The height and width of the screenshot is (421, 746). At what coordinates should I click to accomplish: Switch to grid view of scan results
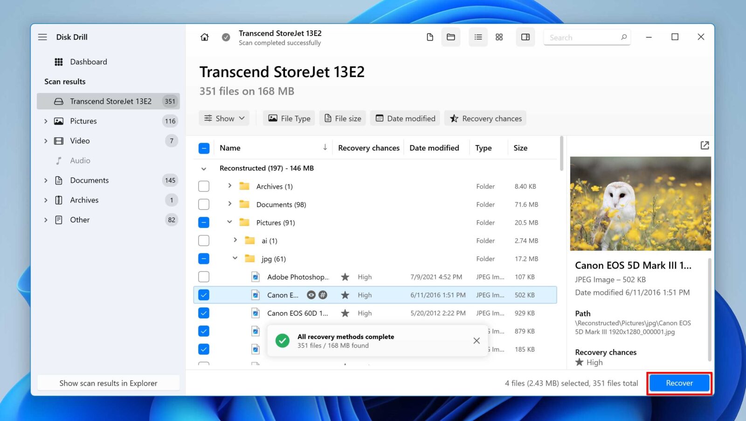tap(499, 37)
